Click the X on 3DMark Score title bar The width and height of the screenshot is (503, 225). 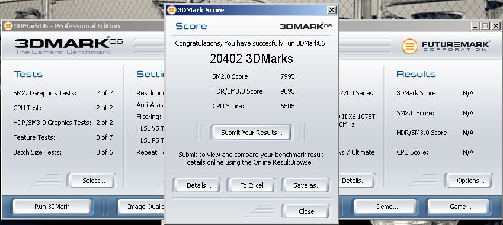click(x=331, y=10)
